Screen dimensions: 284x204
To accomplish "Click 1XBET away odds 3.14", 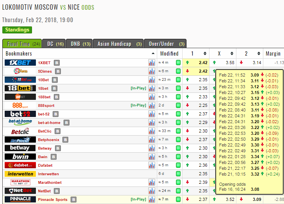I will (257, 63).
